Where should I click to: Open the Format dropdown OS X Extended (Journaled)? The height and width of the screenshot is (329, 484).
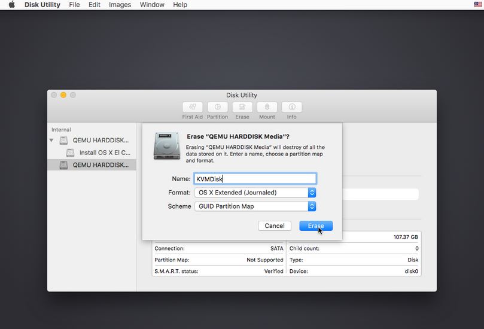[255, 193]
